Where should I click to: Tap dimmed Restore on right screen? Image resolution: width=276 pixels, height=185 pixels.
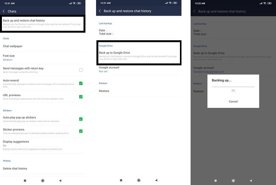199,91
